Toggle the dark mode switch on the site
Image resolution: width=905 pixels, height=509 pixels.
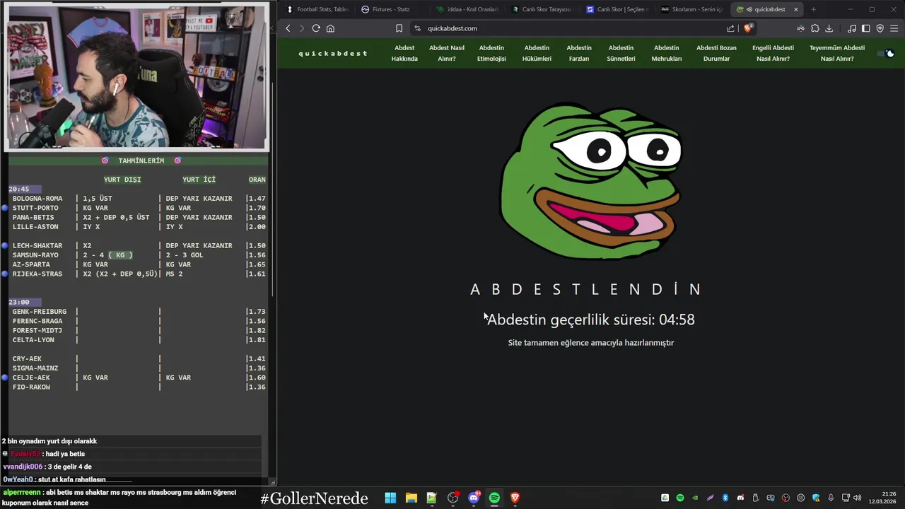click(x=886, y=53)
